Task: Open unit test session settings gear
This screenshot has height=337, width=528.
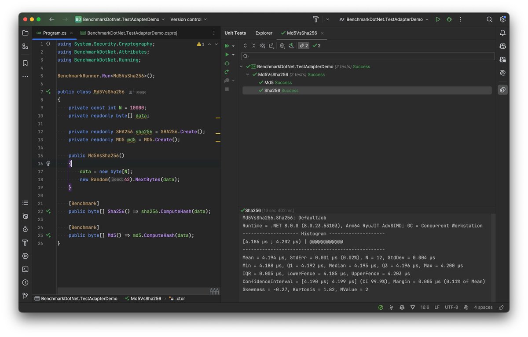Action: [282, 46]
